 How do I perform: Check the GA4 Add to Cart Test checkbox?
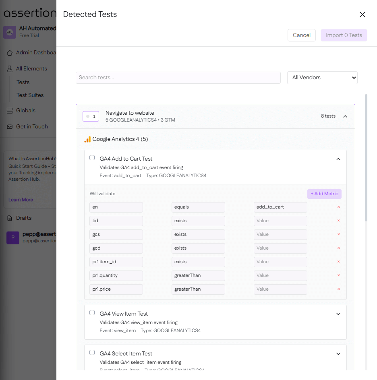coord(92,158)
